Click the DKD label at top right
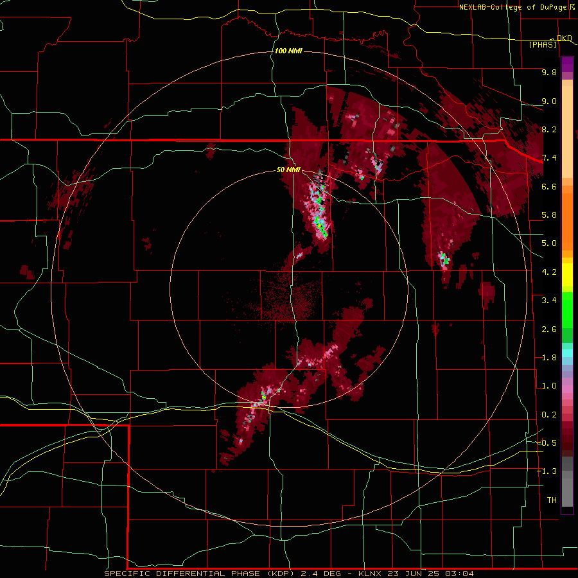 [x=565, y=38]
